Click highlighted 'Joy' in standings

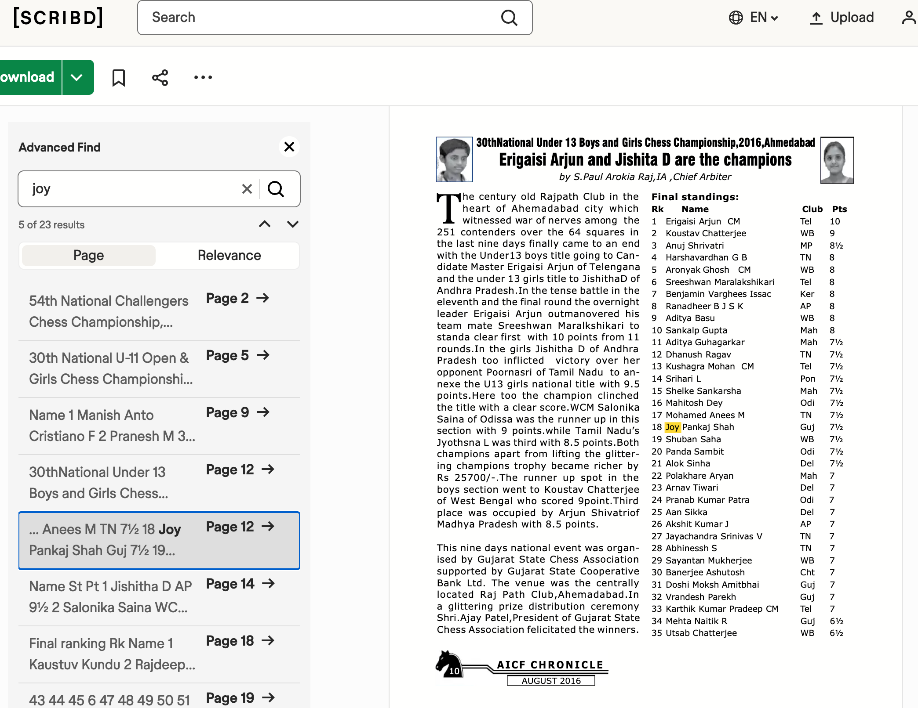(x=672, y=427)
